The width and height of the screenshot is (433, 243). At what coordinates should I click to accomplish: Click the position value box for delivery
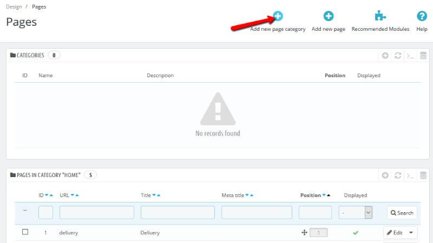(319, 233)
